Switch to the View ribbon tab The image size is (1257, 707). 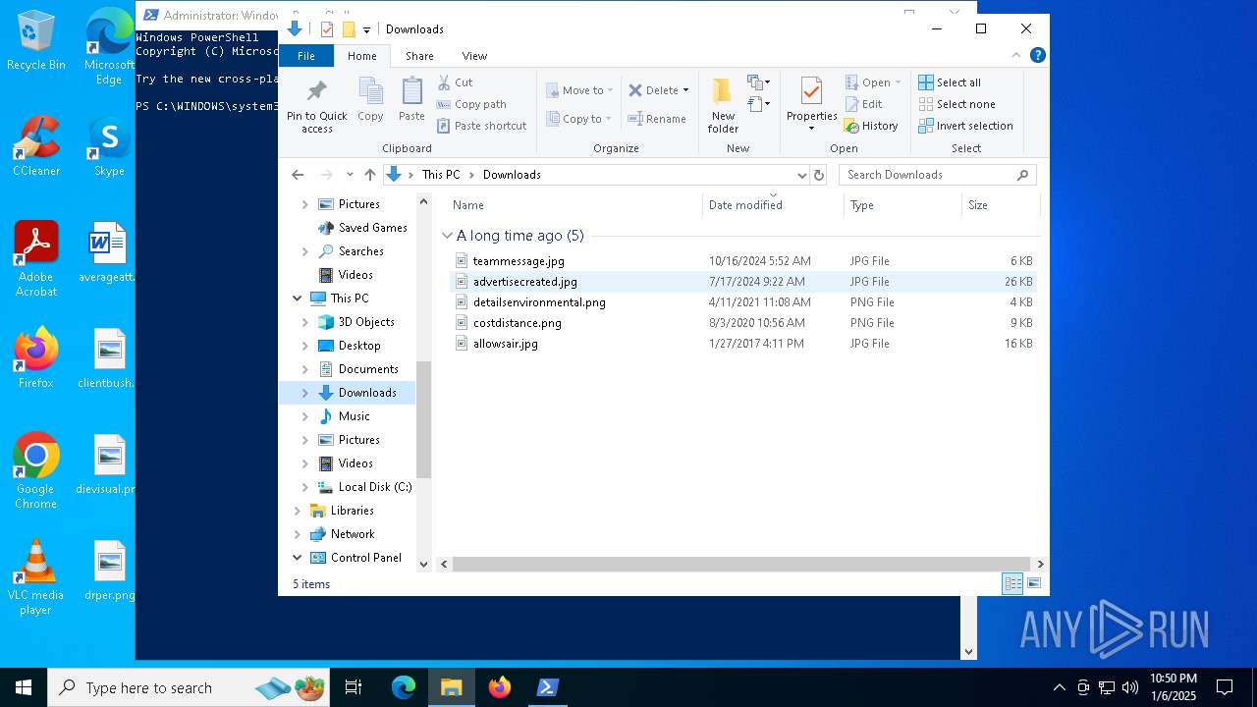(x=474, y=56)
